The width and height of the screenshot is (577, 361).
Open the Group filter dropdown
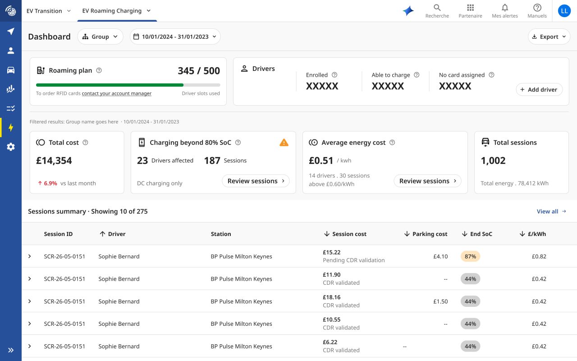[x=100, y=37]
